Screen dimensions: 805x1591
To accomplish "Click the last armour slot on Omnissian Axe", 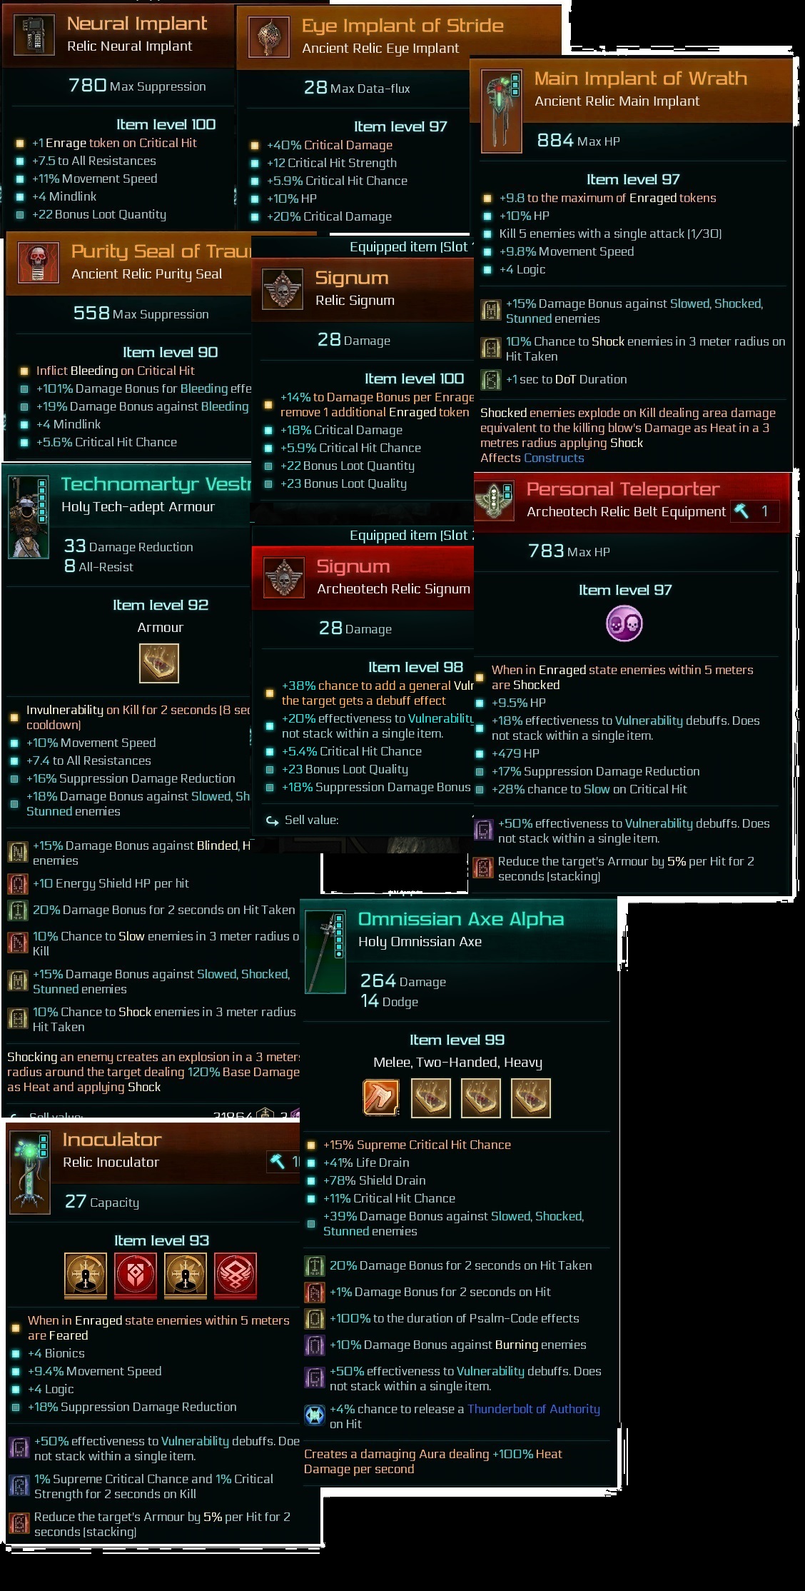I will tap(531, 1098).
